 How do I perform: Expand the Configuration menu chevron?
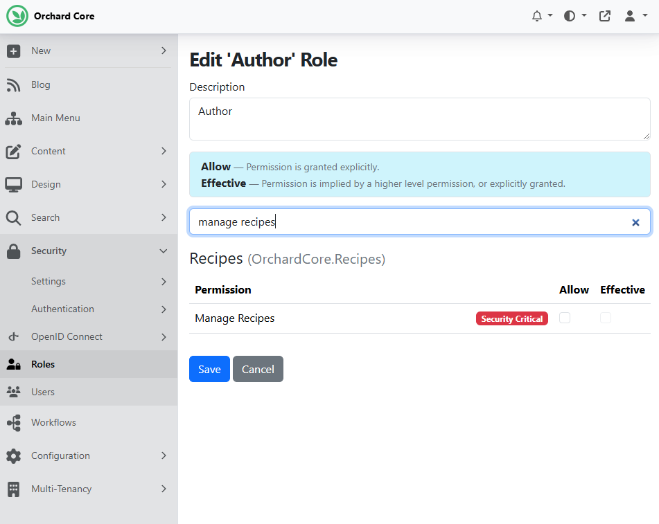tap(164, 455)
